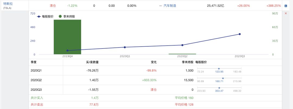The image size is (293, 109).
Task: Click the 买/卖数量 column header
Action: [x=92, y=62]
